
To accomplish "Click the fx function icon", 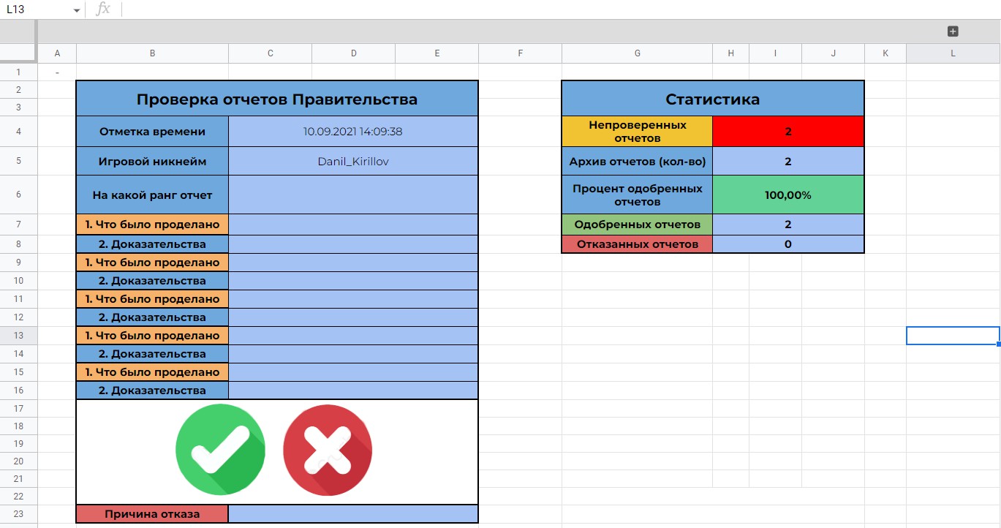I will coord(103,10).
